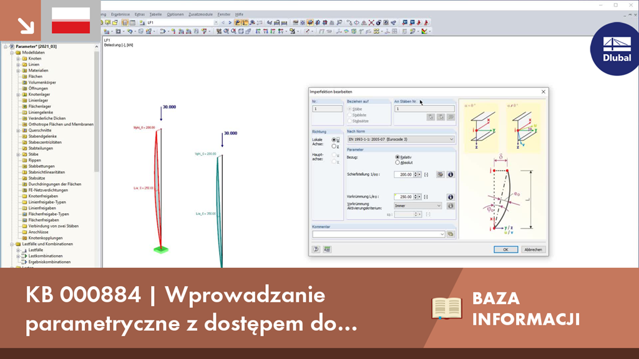Open Extras menu
Screen dimensions: 639x359
tap(139, 14)
